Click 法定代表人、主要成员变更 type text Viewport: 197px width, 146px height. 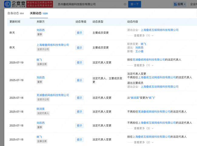pos(107,80)
